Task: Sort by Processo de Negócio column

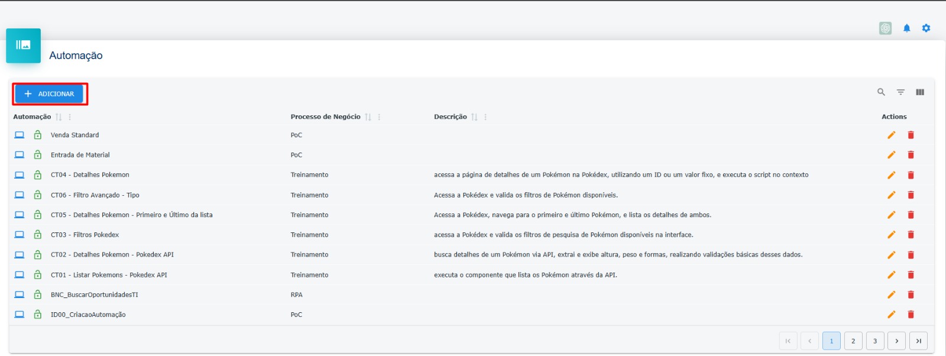Action: click(x=368, y=117)
